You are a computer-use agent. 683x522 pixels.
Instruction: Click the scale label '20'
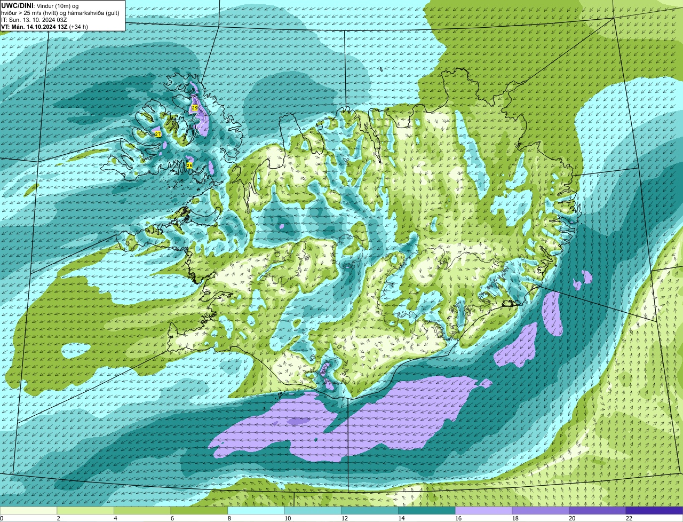tap(571, 518)
